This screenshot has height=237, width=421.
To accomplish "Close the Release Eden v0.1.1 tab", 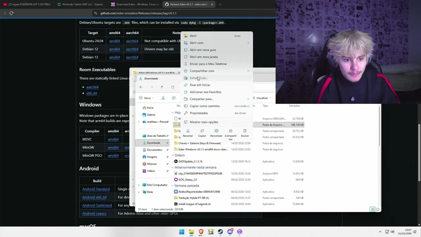I will point(212,4).
